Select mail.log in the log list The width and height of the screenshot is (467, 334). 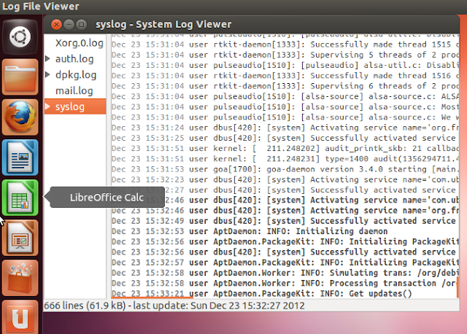click(74, 91)
